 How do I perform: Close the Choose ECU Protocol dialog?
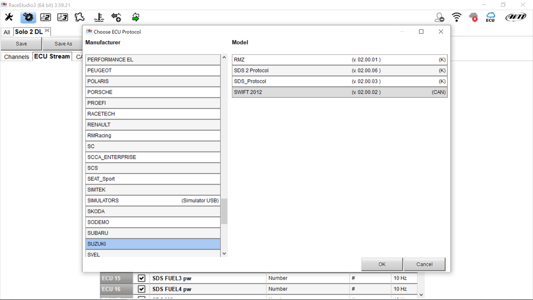(441, 32)
